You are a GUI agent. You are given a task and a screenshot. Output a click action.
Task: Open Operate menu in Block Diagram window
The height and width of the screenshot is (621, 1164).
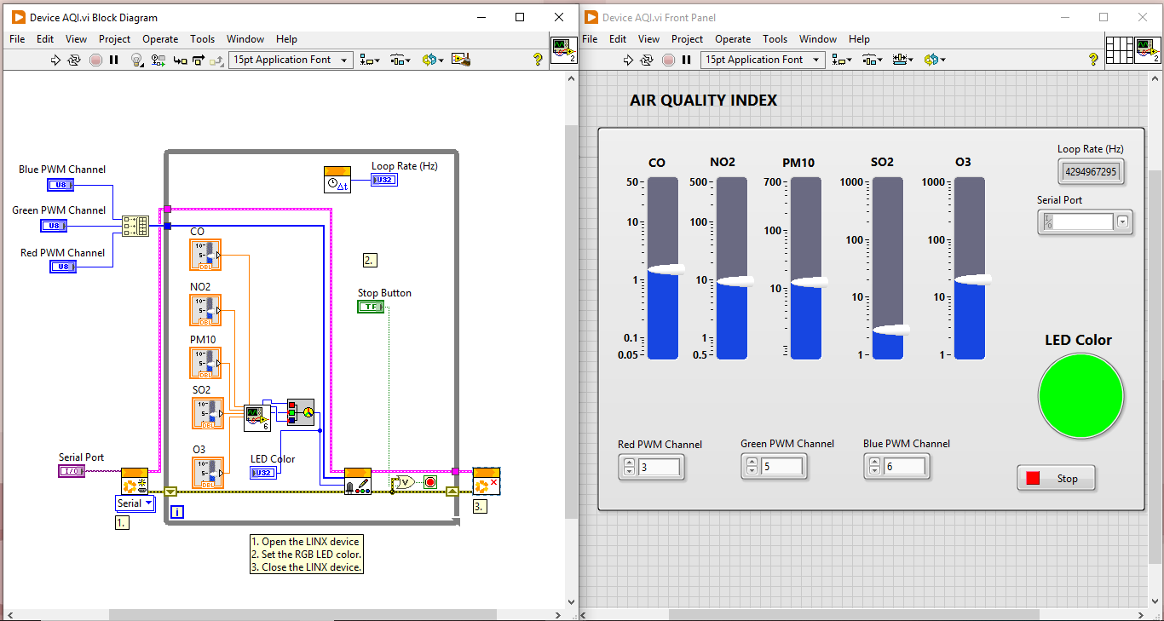pyautogui.click(x=160, y=39)
